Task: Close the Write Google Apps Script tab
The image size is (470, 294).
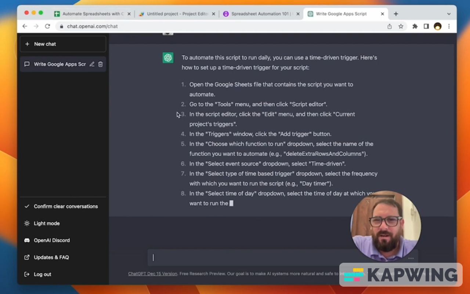Action: (x=382, y=14)
